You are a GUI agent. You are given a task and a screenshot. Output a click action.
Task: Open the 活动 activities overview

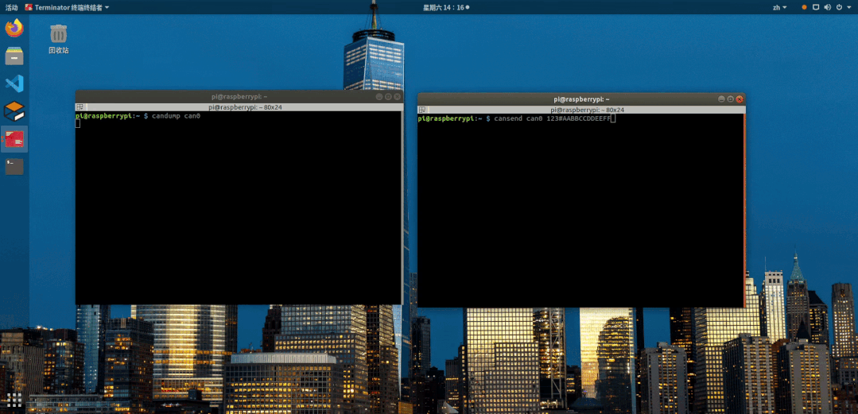point(11,7)
